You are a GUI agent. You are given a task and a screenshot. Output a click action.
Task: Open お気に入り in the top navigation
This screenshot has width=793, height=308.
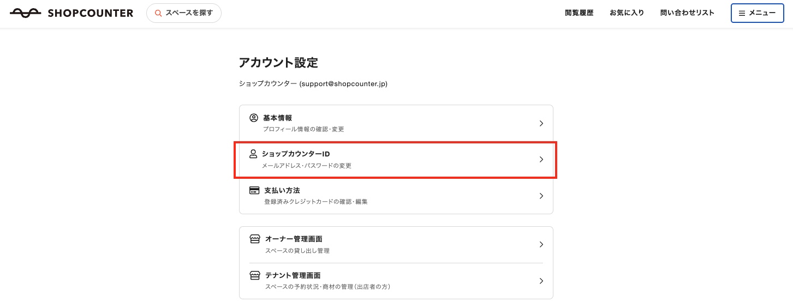point(627,13)
